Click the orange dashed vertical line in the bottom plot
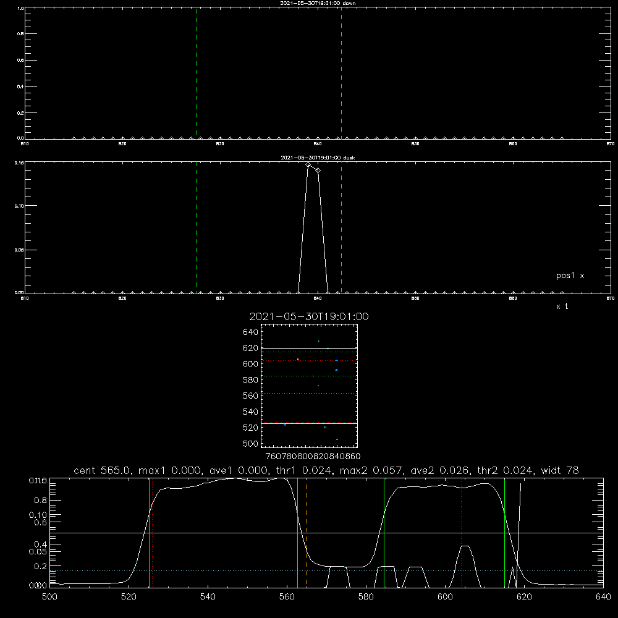 tap(307, 533)
